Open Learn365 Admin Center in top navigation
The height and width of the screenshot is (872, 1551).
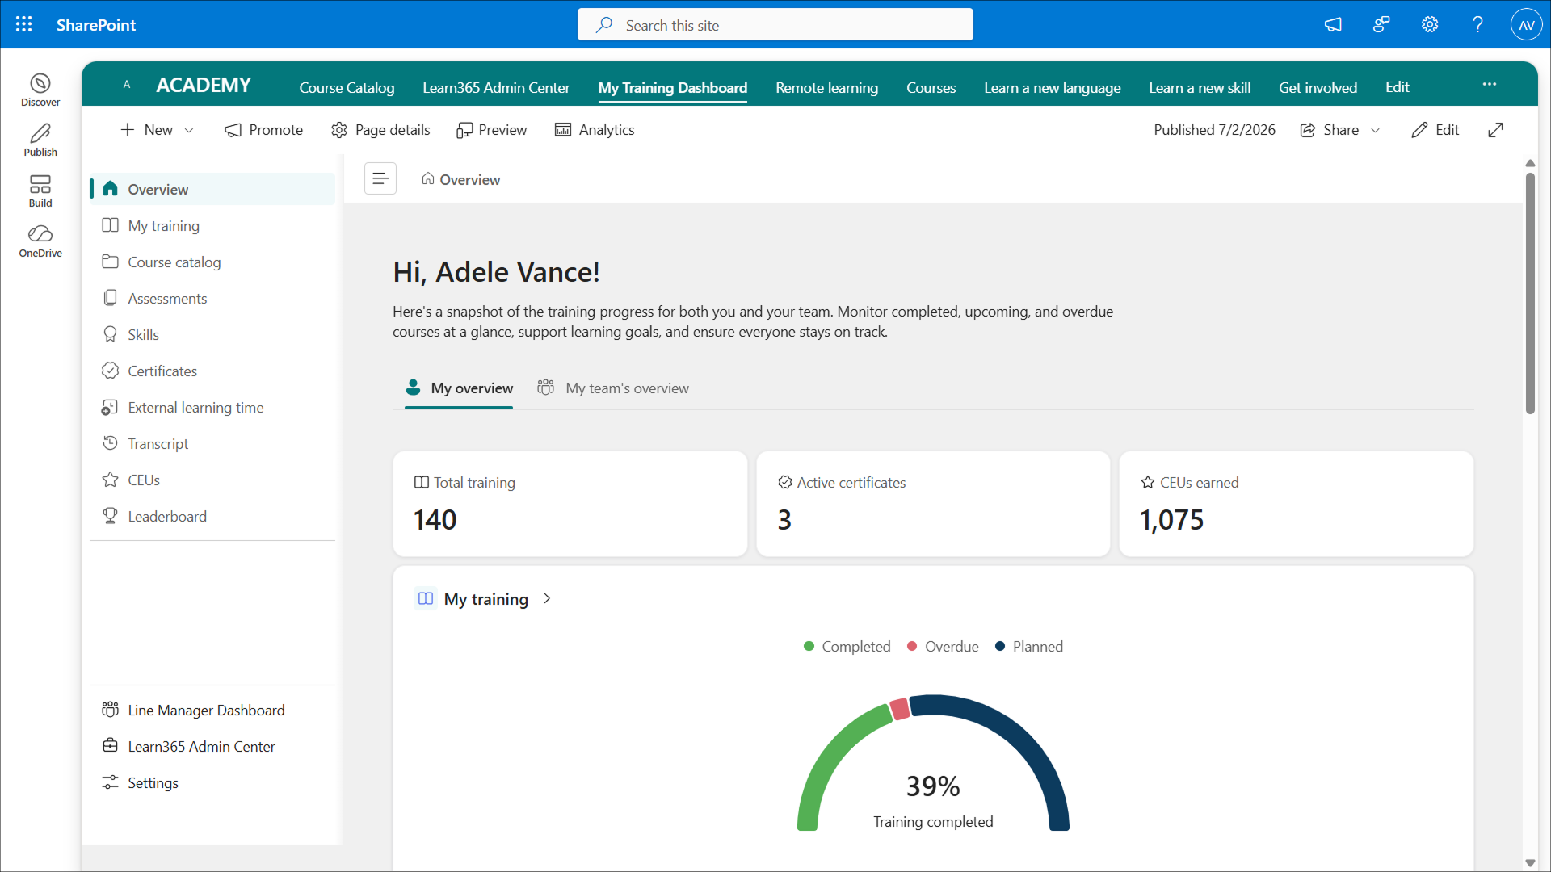pyautogui.click(x=496, y=87)
